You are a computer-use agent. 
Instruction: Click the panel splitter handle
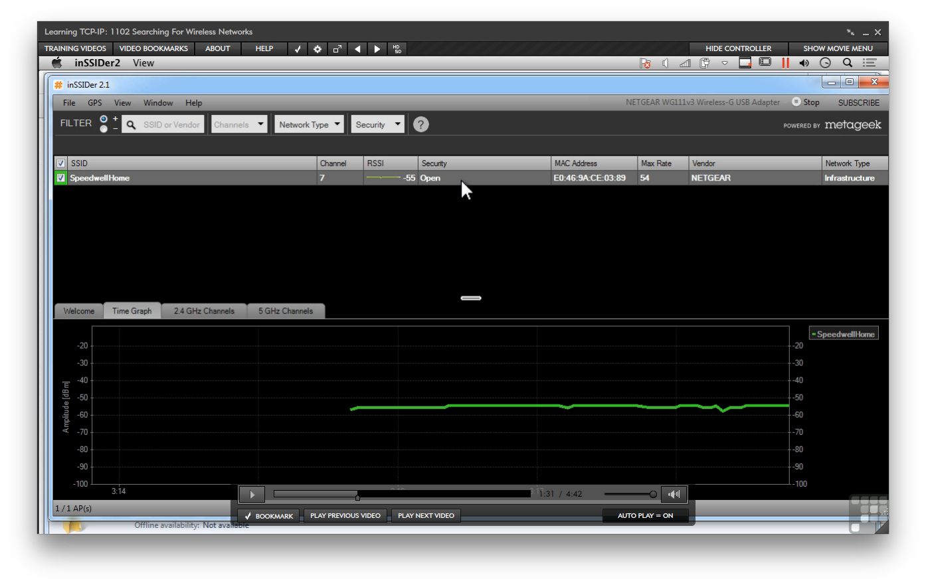coord(471,298)
